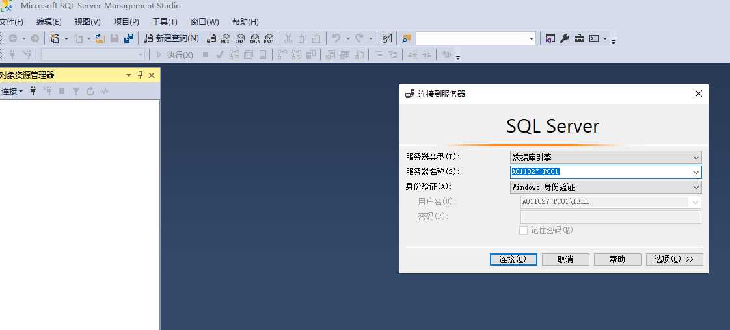Viewport: 730px width, 330px height.
Task: Open the 工具(T) menu
Action: coord(165,22)
